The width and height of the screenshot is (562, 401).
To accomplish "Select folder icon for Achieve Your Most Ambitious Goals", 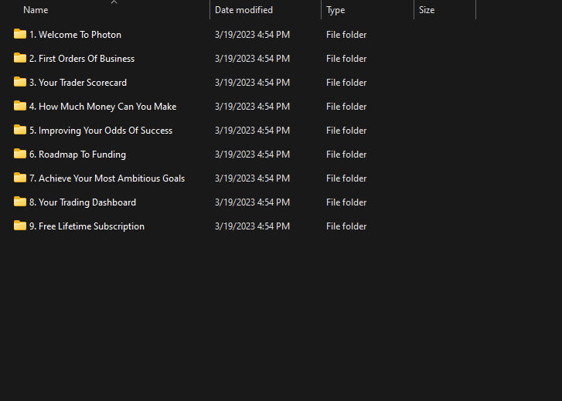I will (20, 178).
